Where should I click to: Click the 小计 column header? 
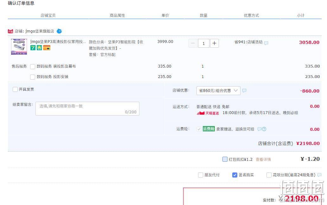click(x=301, y=15)
